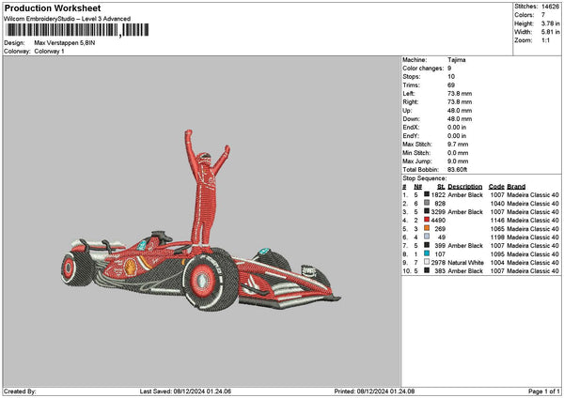This screenshot has height=398, width=564.
Task: Select the Trims value '69'
Action: [x=451, y=85]
